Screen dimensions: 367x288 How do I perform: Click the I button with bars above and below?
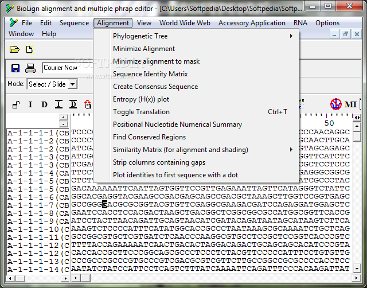58,104
